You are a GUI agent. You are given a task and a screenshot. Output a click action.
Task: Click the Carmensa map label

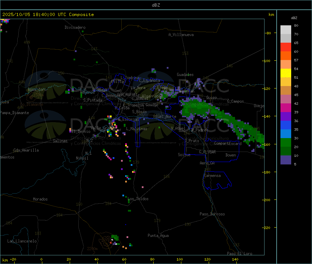212,176
